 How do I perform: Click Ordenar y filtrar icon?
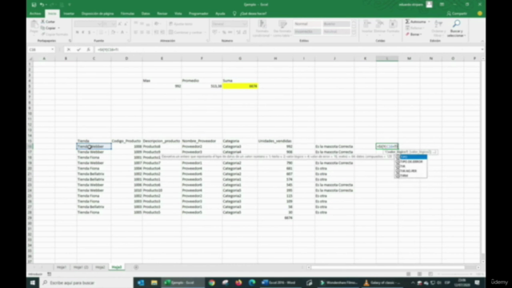click(438, 24)
